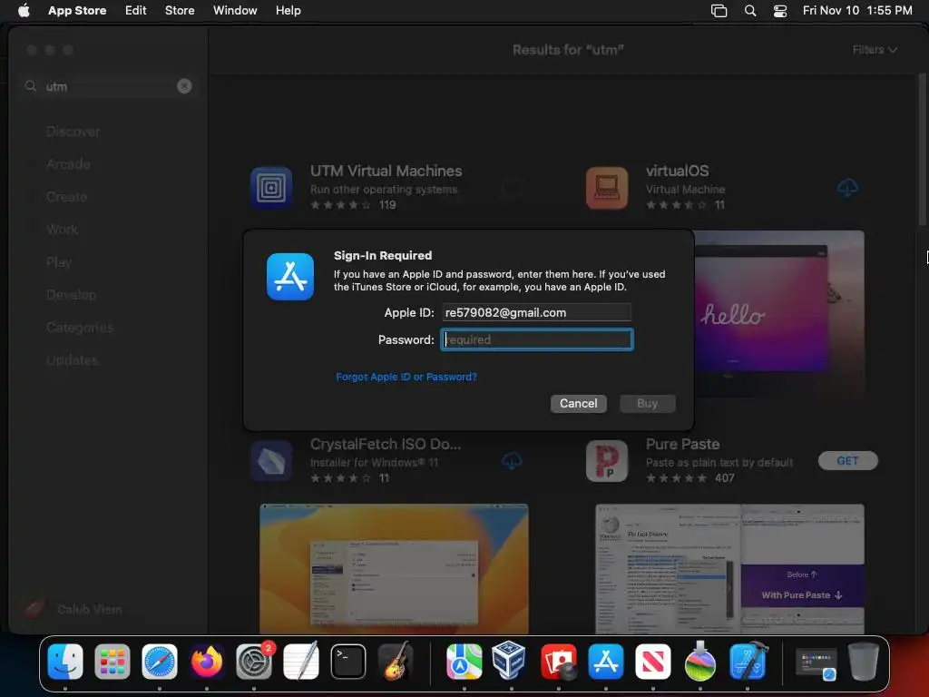
Task: Select Create in the sidebar
Action: tap(66, 197)
